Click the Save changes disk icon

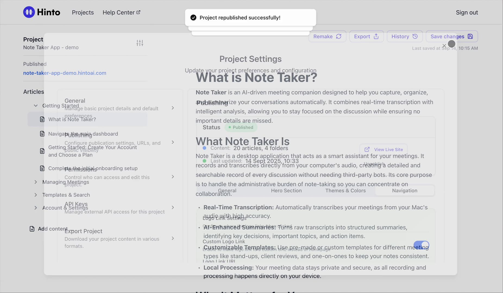click(470, 36)
